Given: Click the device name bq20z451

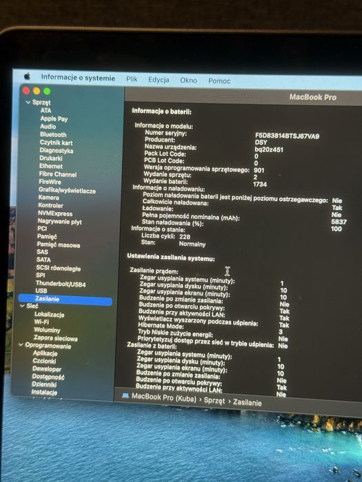Looking at the screenshot, I should tap(269, 149).
